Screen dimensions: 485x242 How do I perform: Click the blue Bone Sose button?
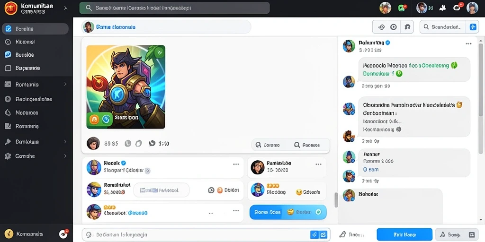pyautogui.click(x=288, y=212)
